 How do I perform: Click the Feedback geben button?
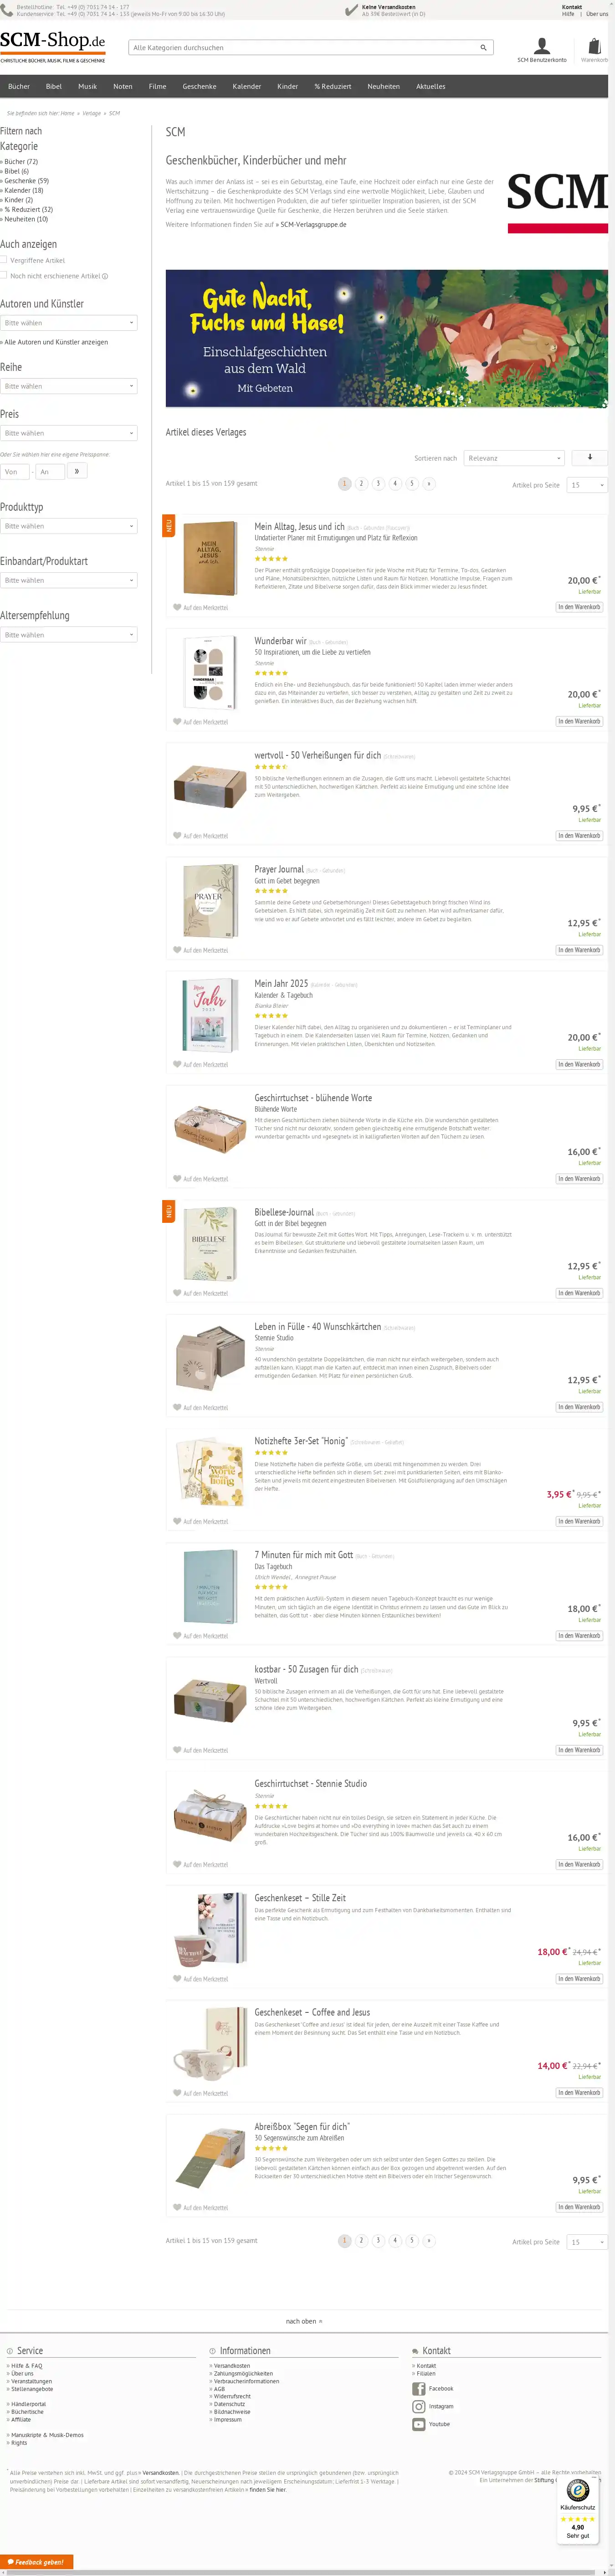coord(37,2561)
